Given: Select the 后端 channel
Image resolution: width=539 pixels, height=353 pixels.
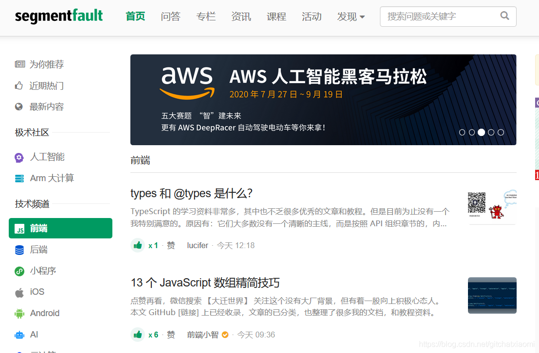Looking at the screenshot, I should coord(38,250).
